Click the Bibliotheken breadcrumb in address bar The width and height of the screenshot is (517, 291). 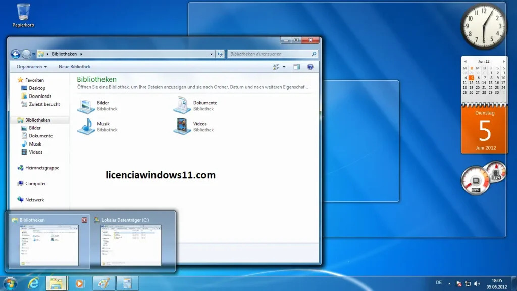tap(64, 54)
